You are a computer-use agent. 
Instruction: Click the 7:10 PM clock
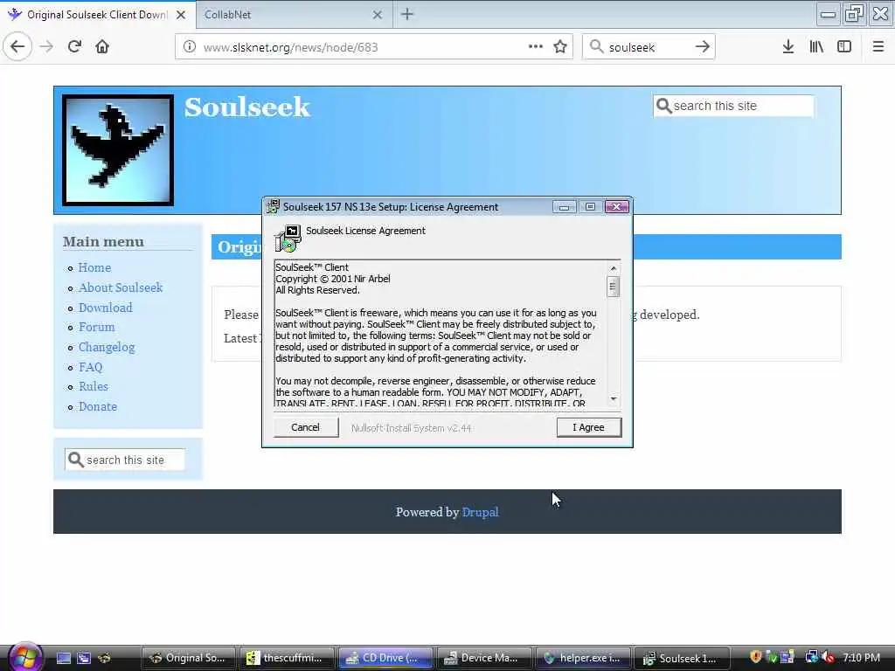pyautogui.click(x=861, y=657)
